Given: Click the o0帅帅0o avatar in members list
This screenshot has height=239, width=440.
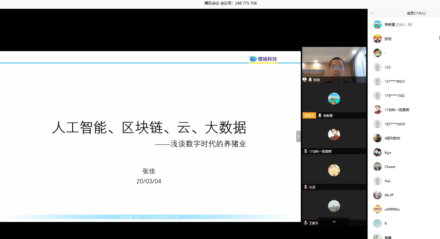Looking at the screenshot, I should [377, 209].
